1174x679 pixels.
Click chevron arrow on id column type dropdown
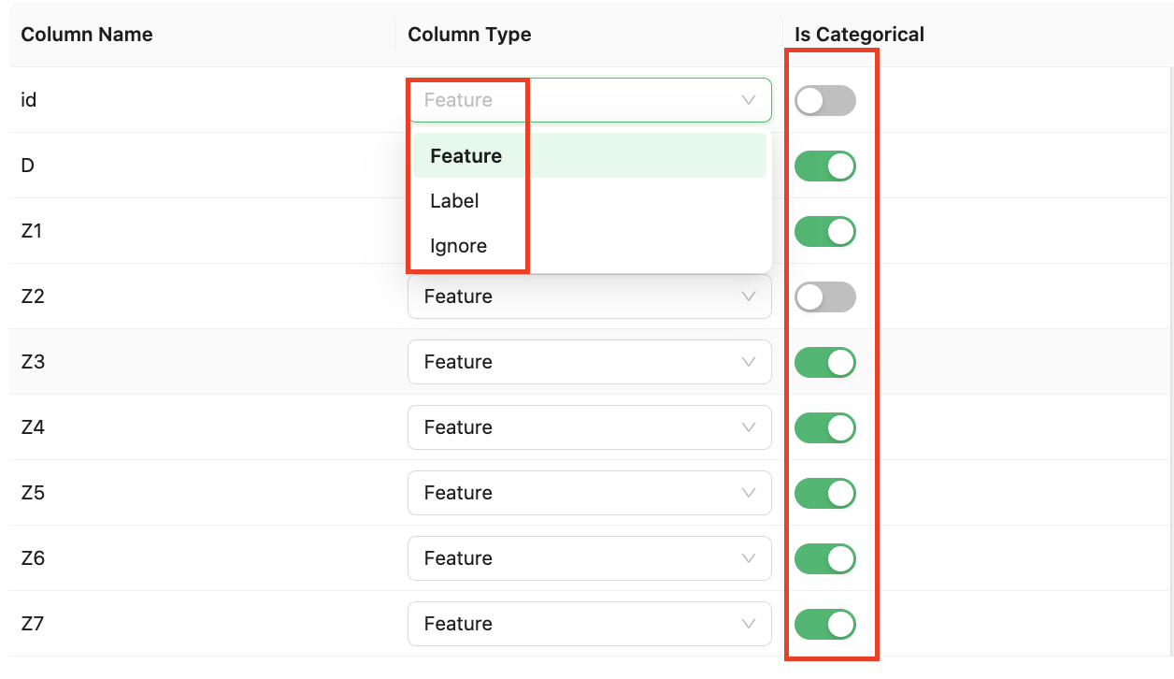tap(748, 100)
